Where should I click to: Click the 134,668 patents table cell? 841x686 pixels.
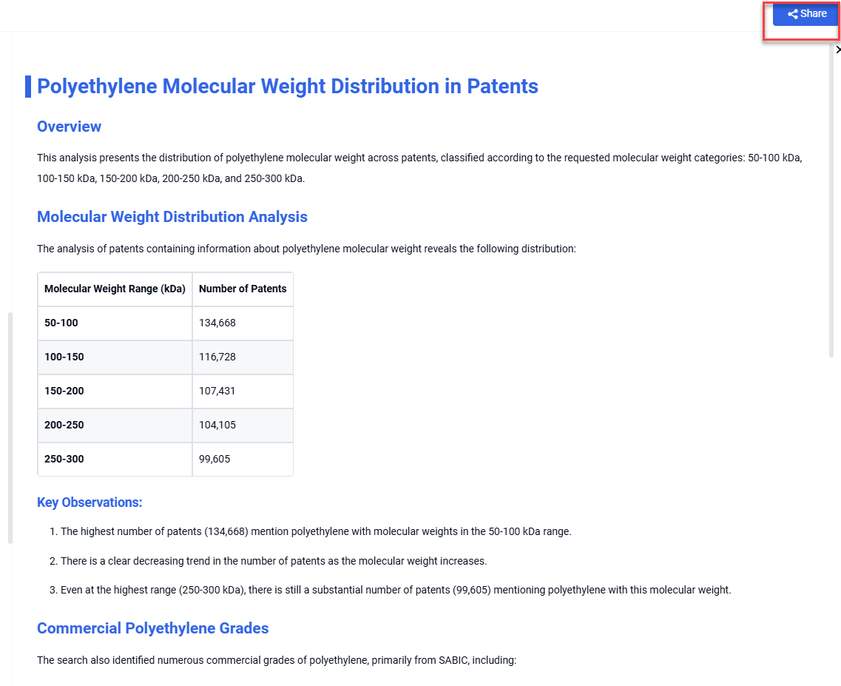tap(217, 323)
